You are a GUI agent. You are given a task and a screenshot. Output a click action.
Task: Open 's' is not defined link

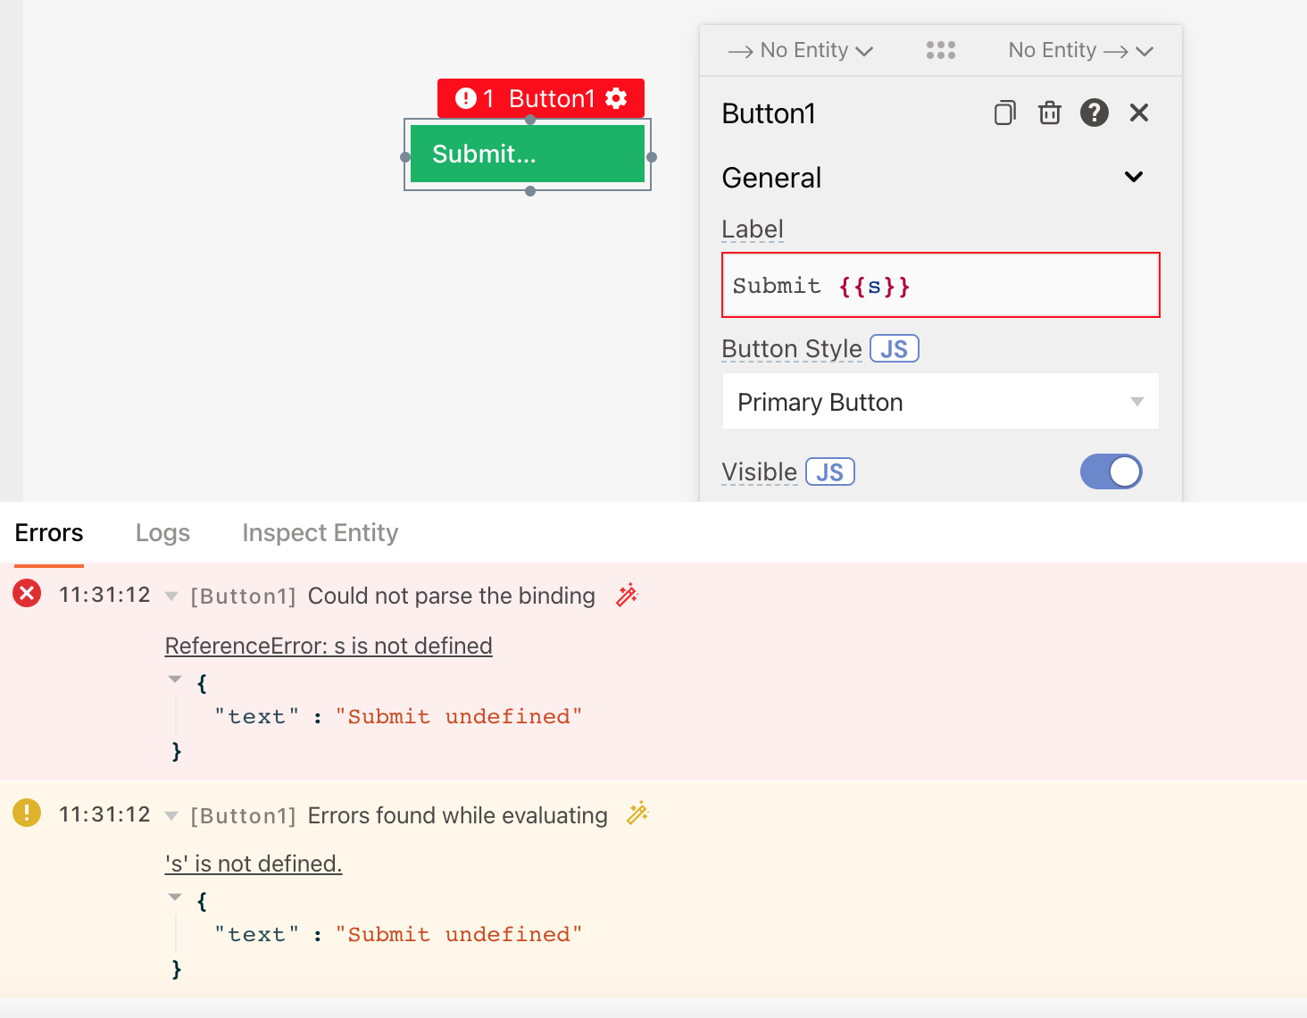tap(254, 864)
